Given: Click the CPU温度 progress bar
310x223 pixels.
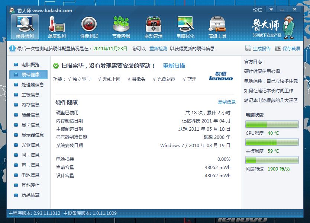Looking at the screenshot, I should pyautogui.click(x=272, y=124).
